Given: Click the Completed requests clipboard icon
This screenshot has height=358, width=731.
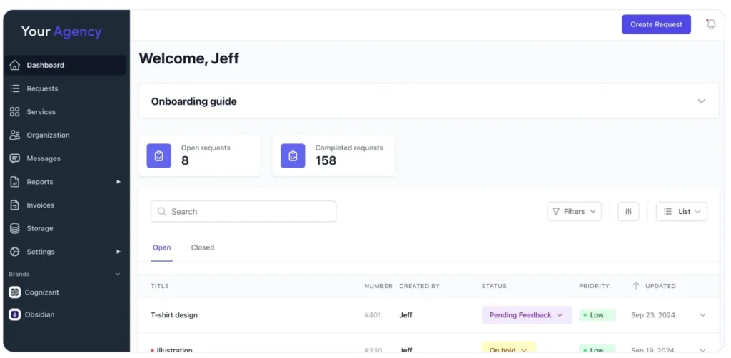Looking at the screenshot, I should (x=293, y=155).
